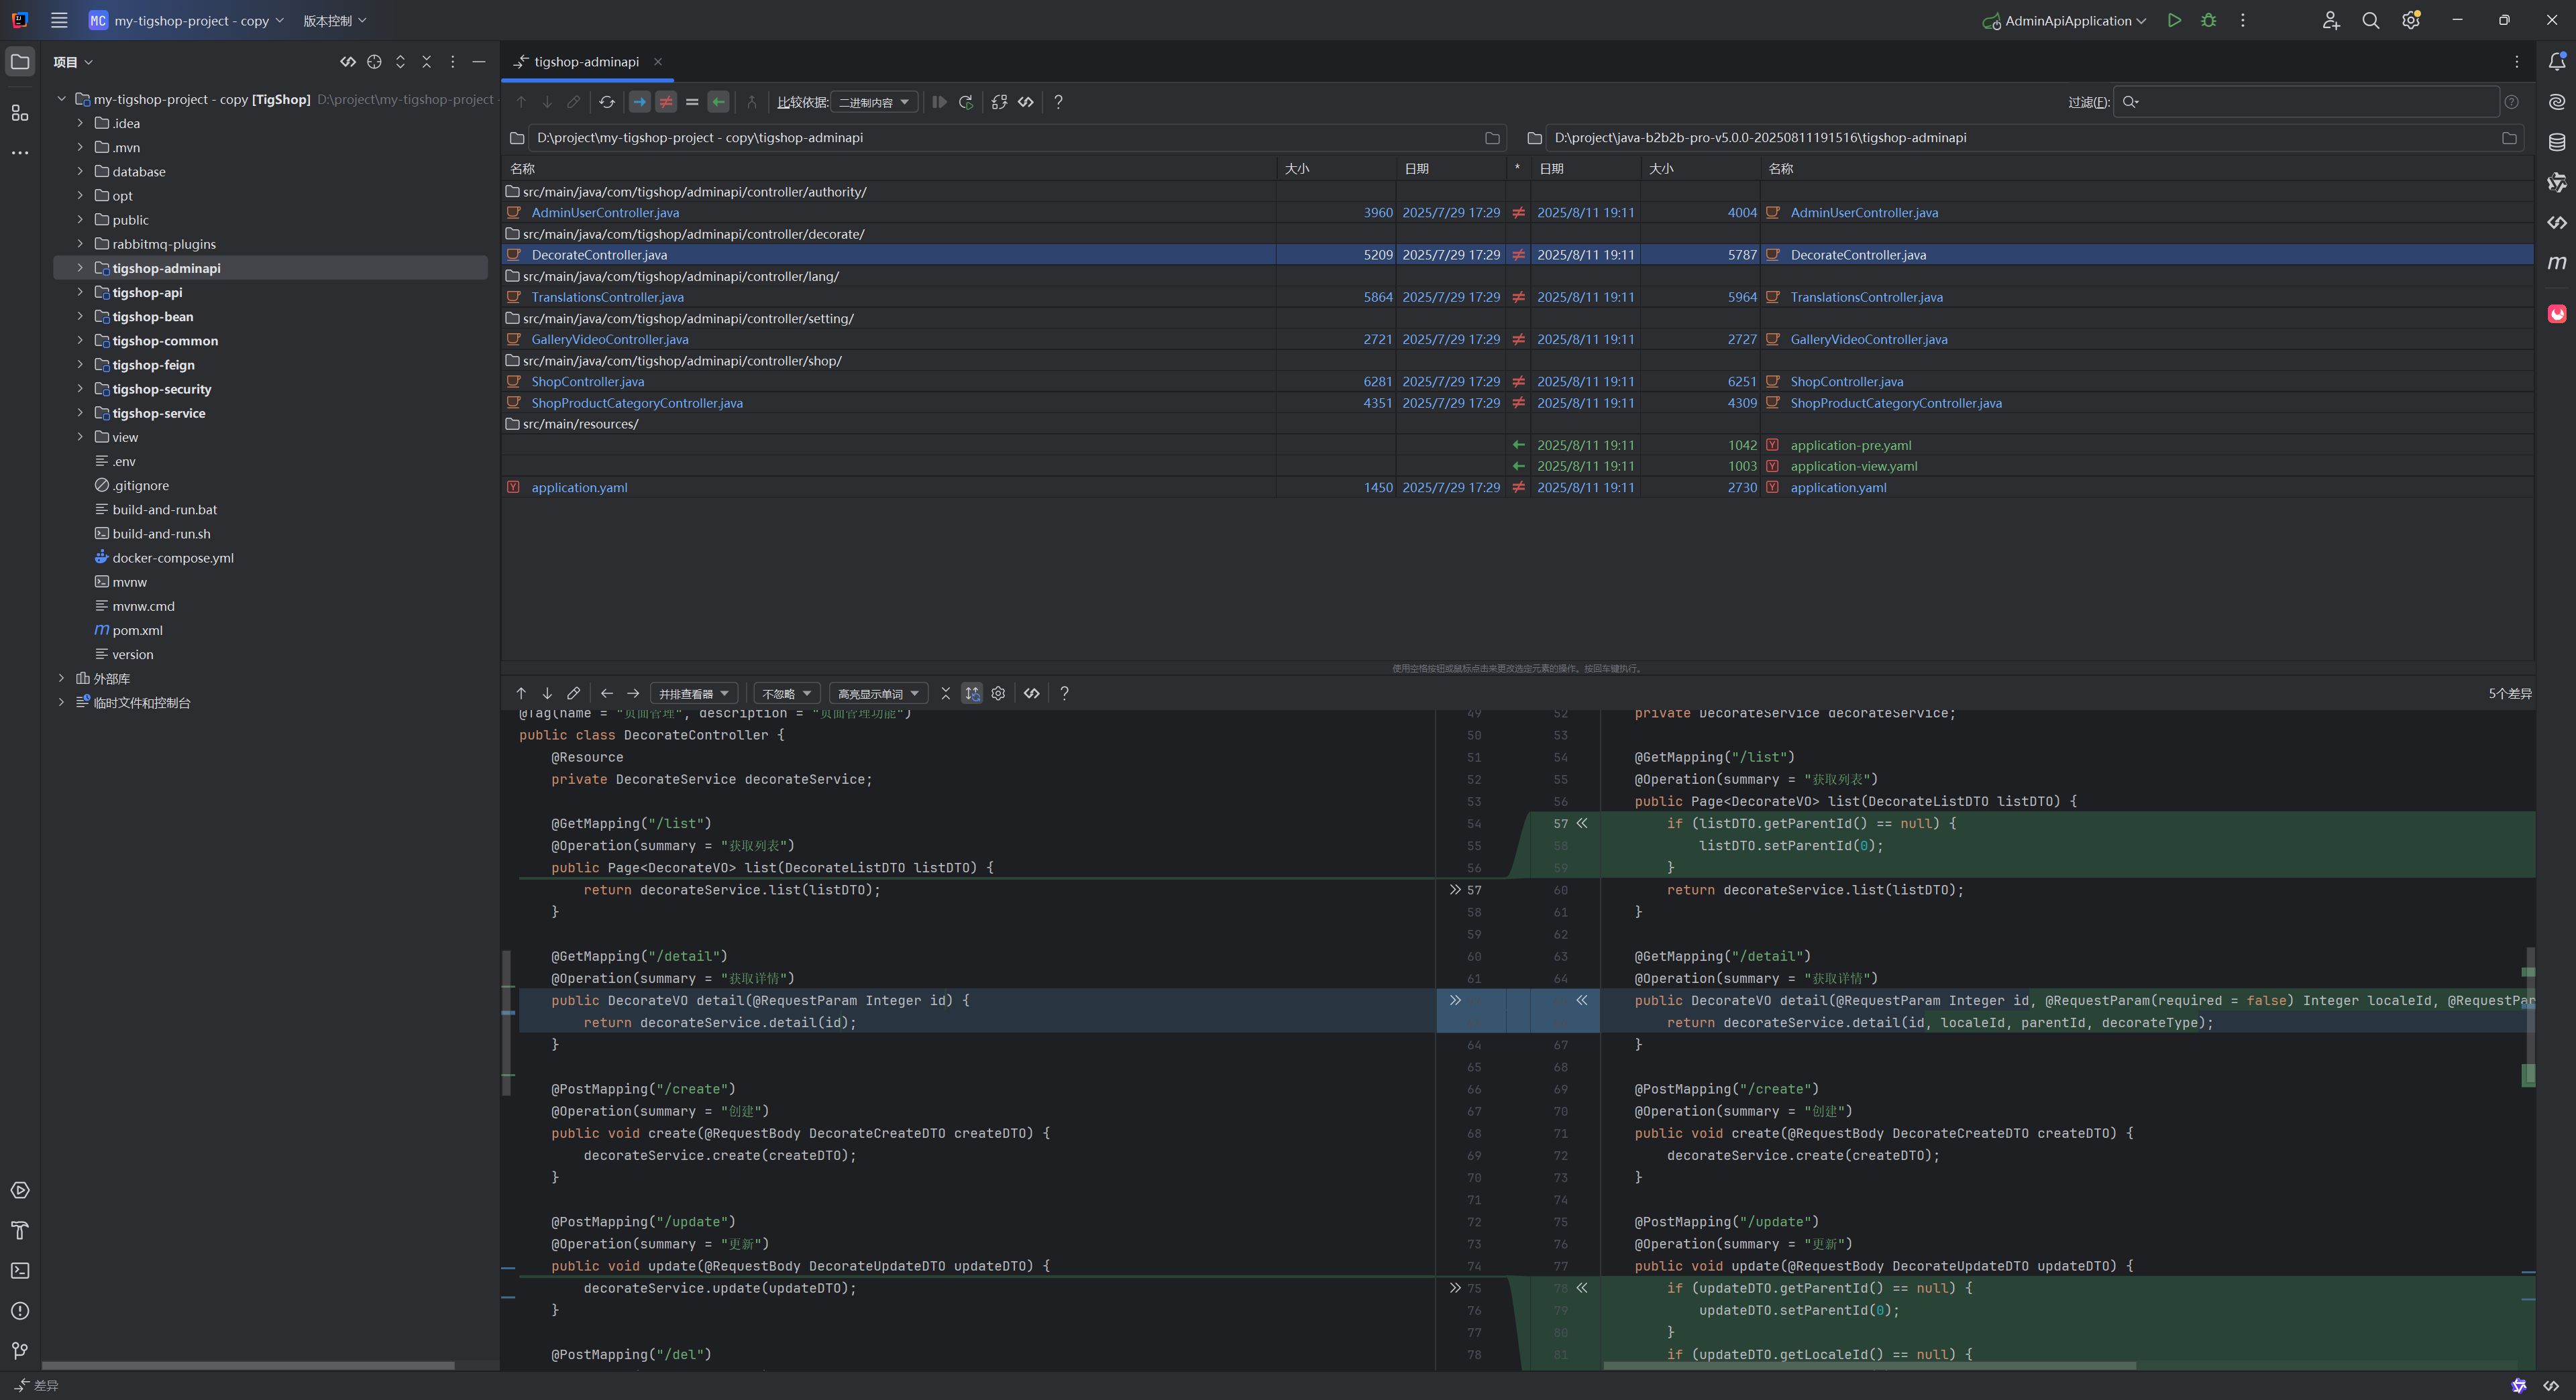Viewport: 2576px width, 1400px height.
Task: Click the synchronize all icon
Action: 966,102
